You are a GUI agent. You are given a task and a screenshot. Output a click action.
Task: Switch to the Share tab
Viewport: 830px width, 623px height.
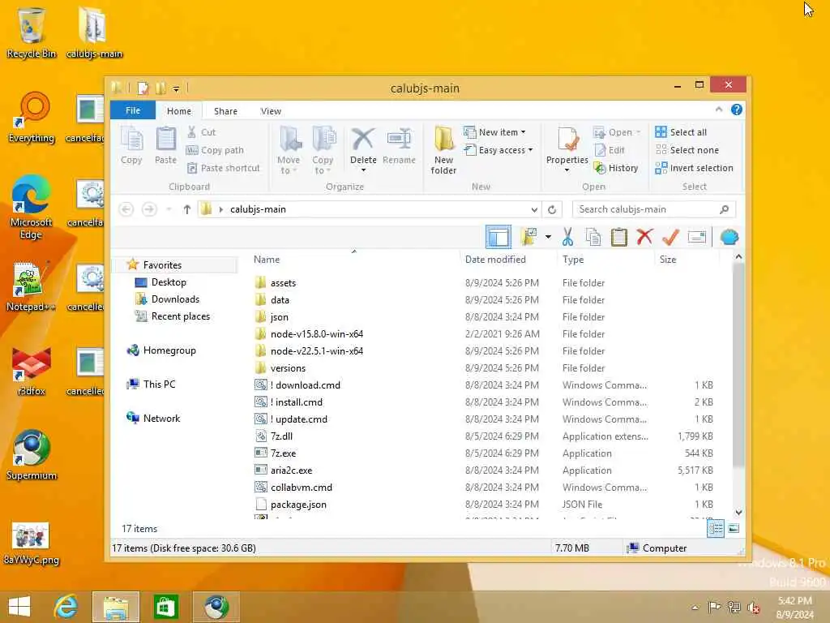(x=225, y=110)
